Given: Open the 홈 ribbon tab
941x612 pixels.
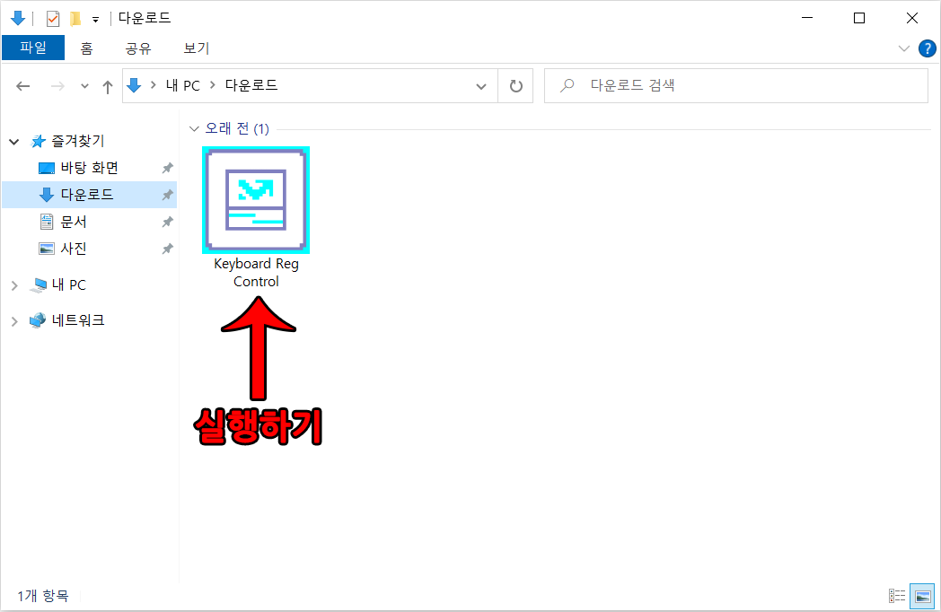Looking at the screenshot, I should point(87,48).
